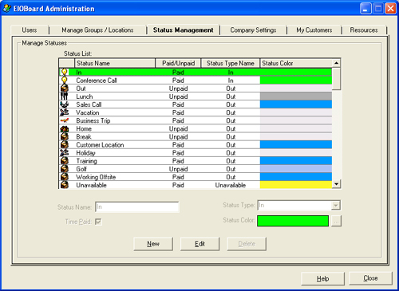Select the Customer Location status name
Viewport: 399px width, 291px height.
pyautogui.click(x=100, y=145)
